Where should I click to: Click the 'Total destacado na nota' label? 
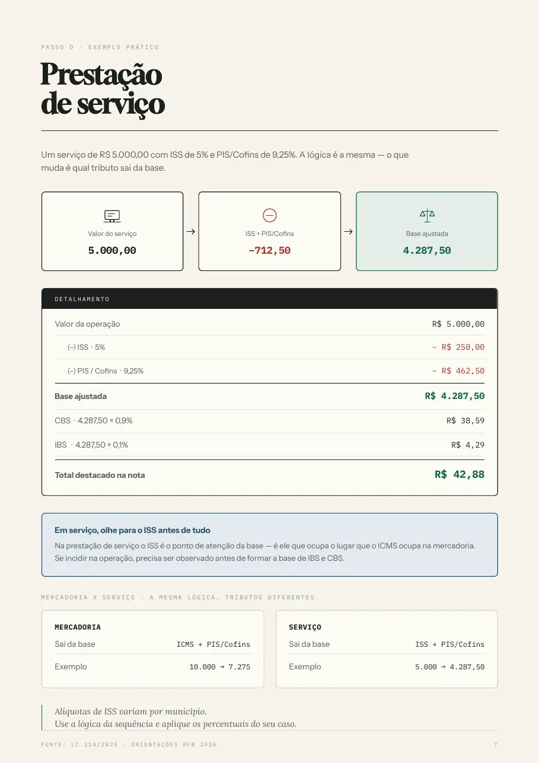click(x=100, y=475)
